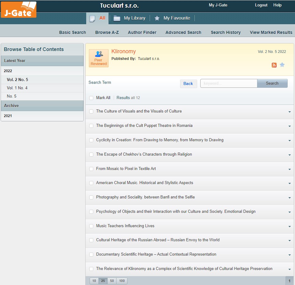Image resolution: width=295 pixels, height=285 pixels.
Task: Set results per page to 50
Action: (x=112, y=281)
